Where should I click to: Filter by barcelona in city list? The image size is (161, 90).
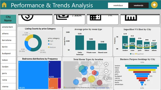8,40
